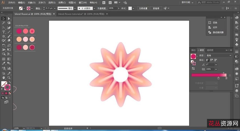
Task: Select the Magic Wand tool
Action: tap(3, 23)
